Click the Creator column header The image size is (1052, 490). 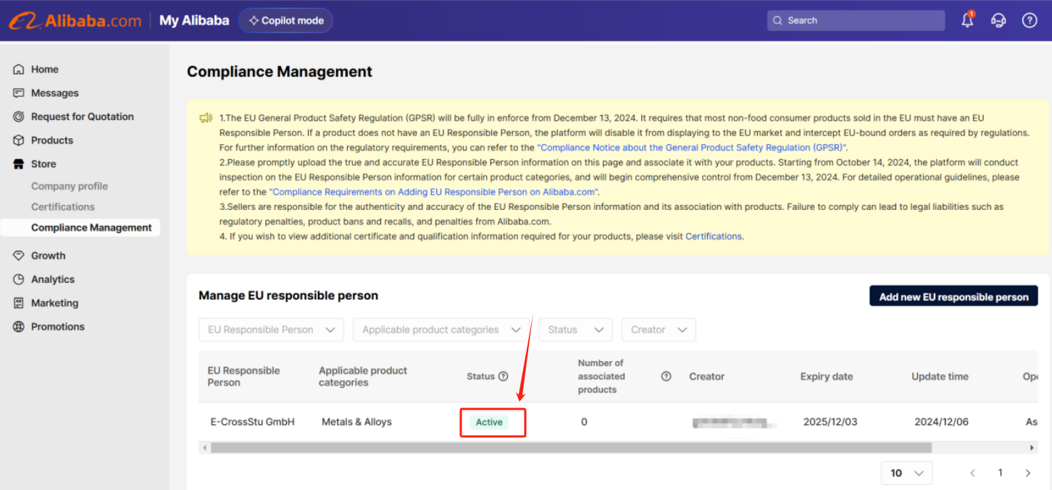(x=707, y=376)
